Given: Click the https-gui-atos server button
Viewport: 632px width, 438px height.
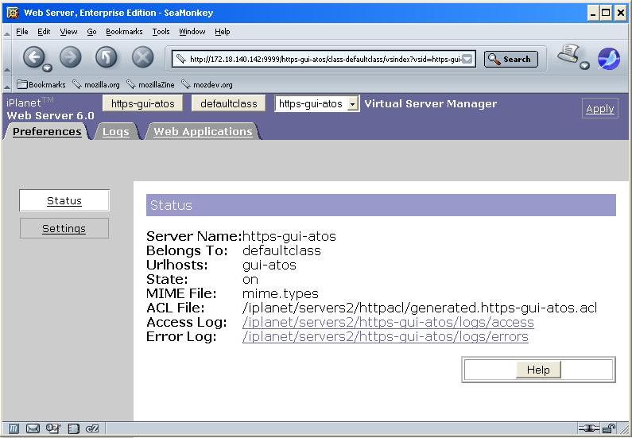Looking at the screenshot, I should click(x=142, y=103).
